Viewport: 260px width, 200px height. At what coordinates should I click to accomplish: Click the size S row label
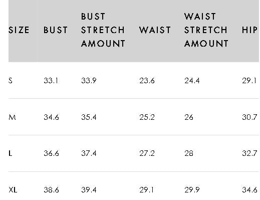[x=11, y=81]
